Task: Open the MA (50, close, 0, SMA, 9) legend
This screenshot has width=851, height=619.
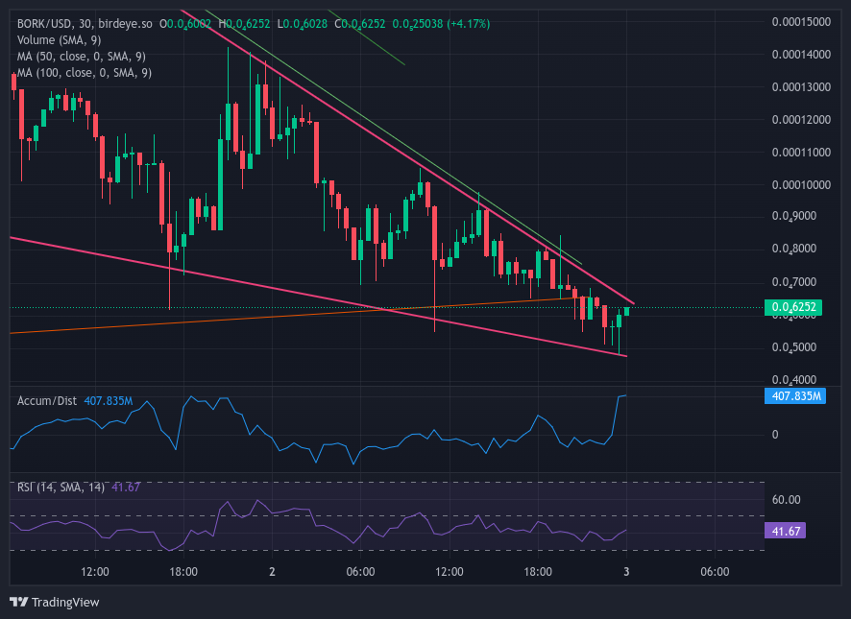Action: pyautogui.click(x=82, y=57)
